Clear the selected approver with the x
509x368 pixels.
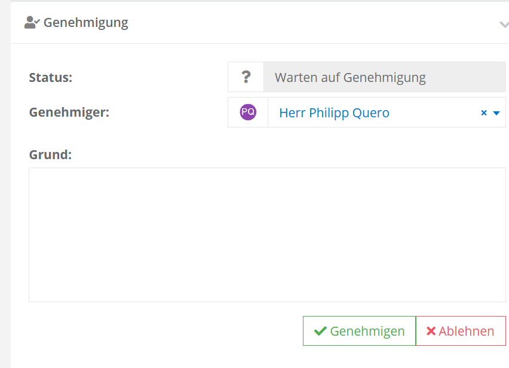[x=484, y=112]
